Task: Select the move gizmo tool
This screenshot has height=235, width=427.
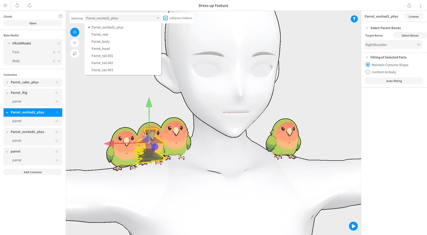Action: click(x=75, y=32)
